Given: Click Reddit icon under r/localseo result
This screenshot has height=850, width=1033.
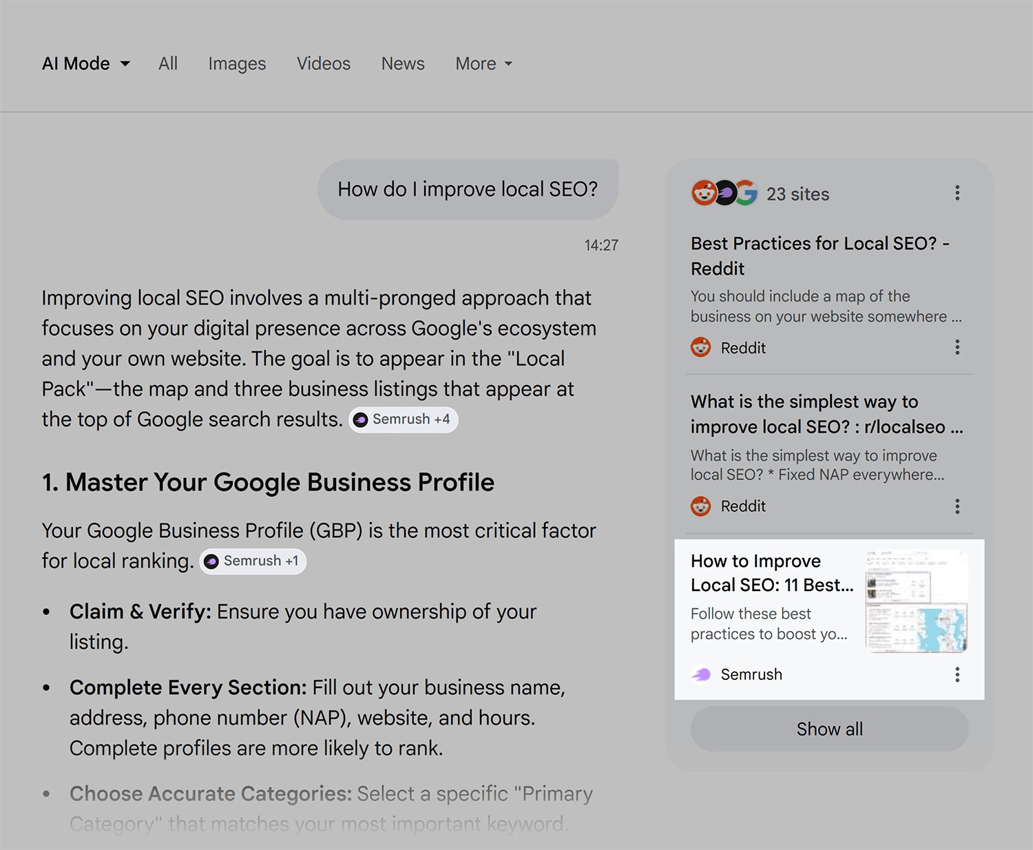Looking at the screenshot, I should (701, 506).
